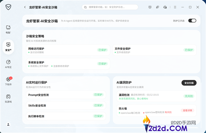The height and width of the screenshot is (133, 206).
Task: Click 已保护 badge for 执行脚本检测
Action: pyautogui.click(x=98, y=116)
